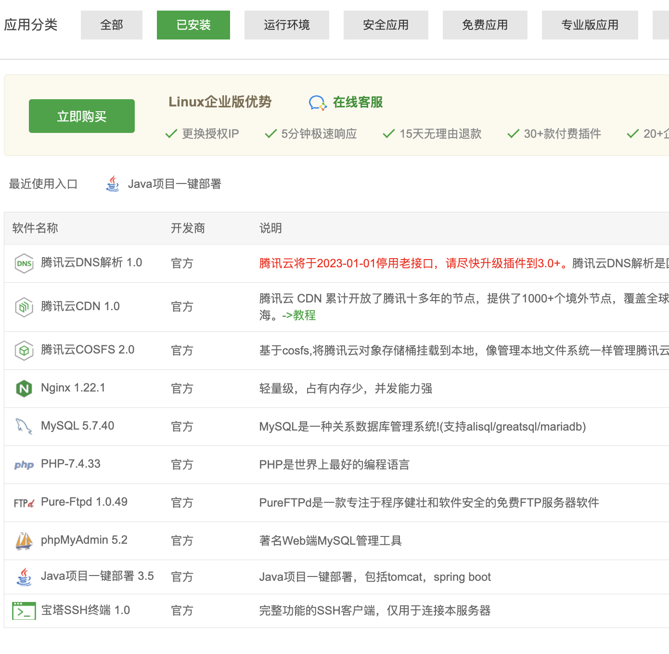Open Java项目一键部署 from recent entries

175,184
